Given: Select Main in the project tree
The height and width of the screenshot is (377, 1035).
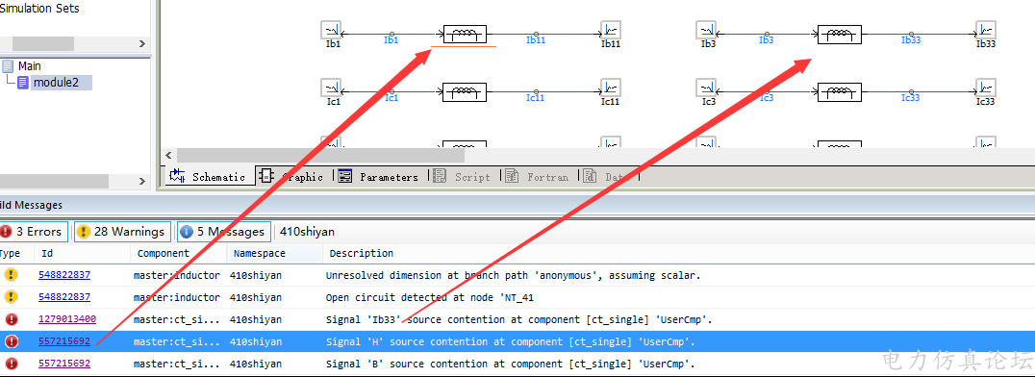Looking at the screenshot, I should [x=30, y=66].
